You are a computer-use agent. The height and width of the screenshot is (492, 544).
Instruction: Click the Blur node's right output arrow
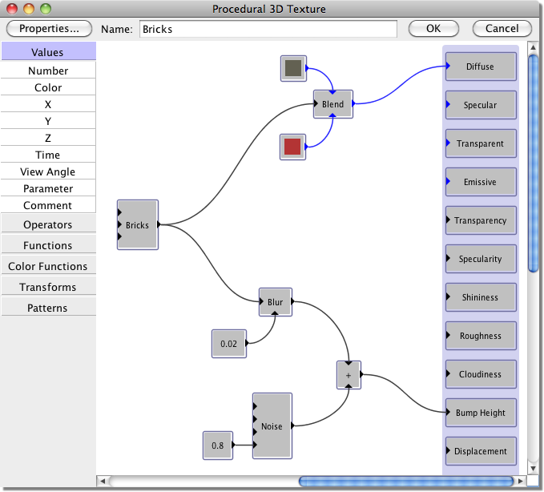(292, 301)
